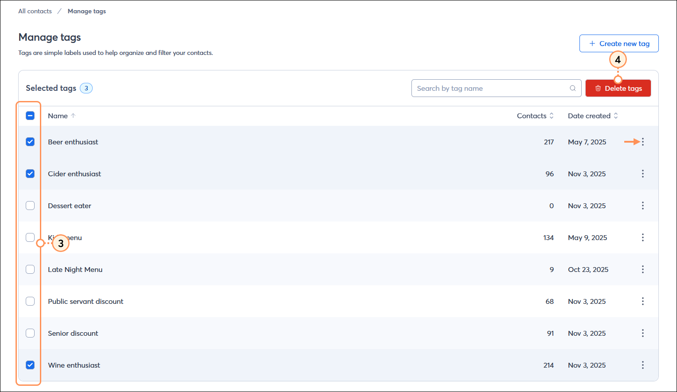Sort the table by Contacts column
This screenshot has width=677, height=392.
click(x=551, y=116)
